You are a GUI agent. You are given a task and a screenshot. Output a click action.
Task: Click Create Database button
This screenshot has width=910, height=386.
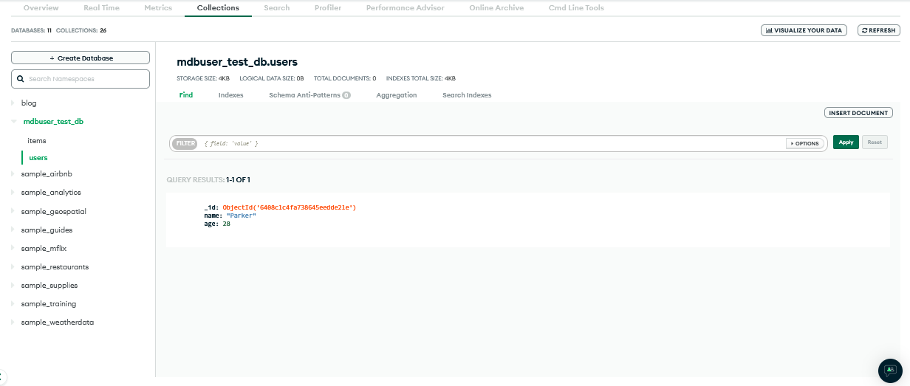[x=81, y=58]
